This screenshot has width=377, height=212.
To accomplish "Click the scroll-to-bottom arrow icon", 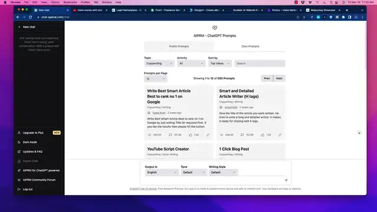I will point(359,133).
